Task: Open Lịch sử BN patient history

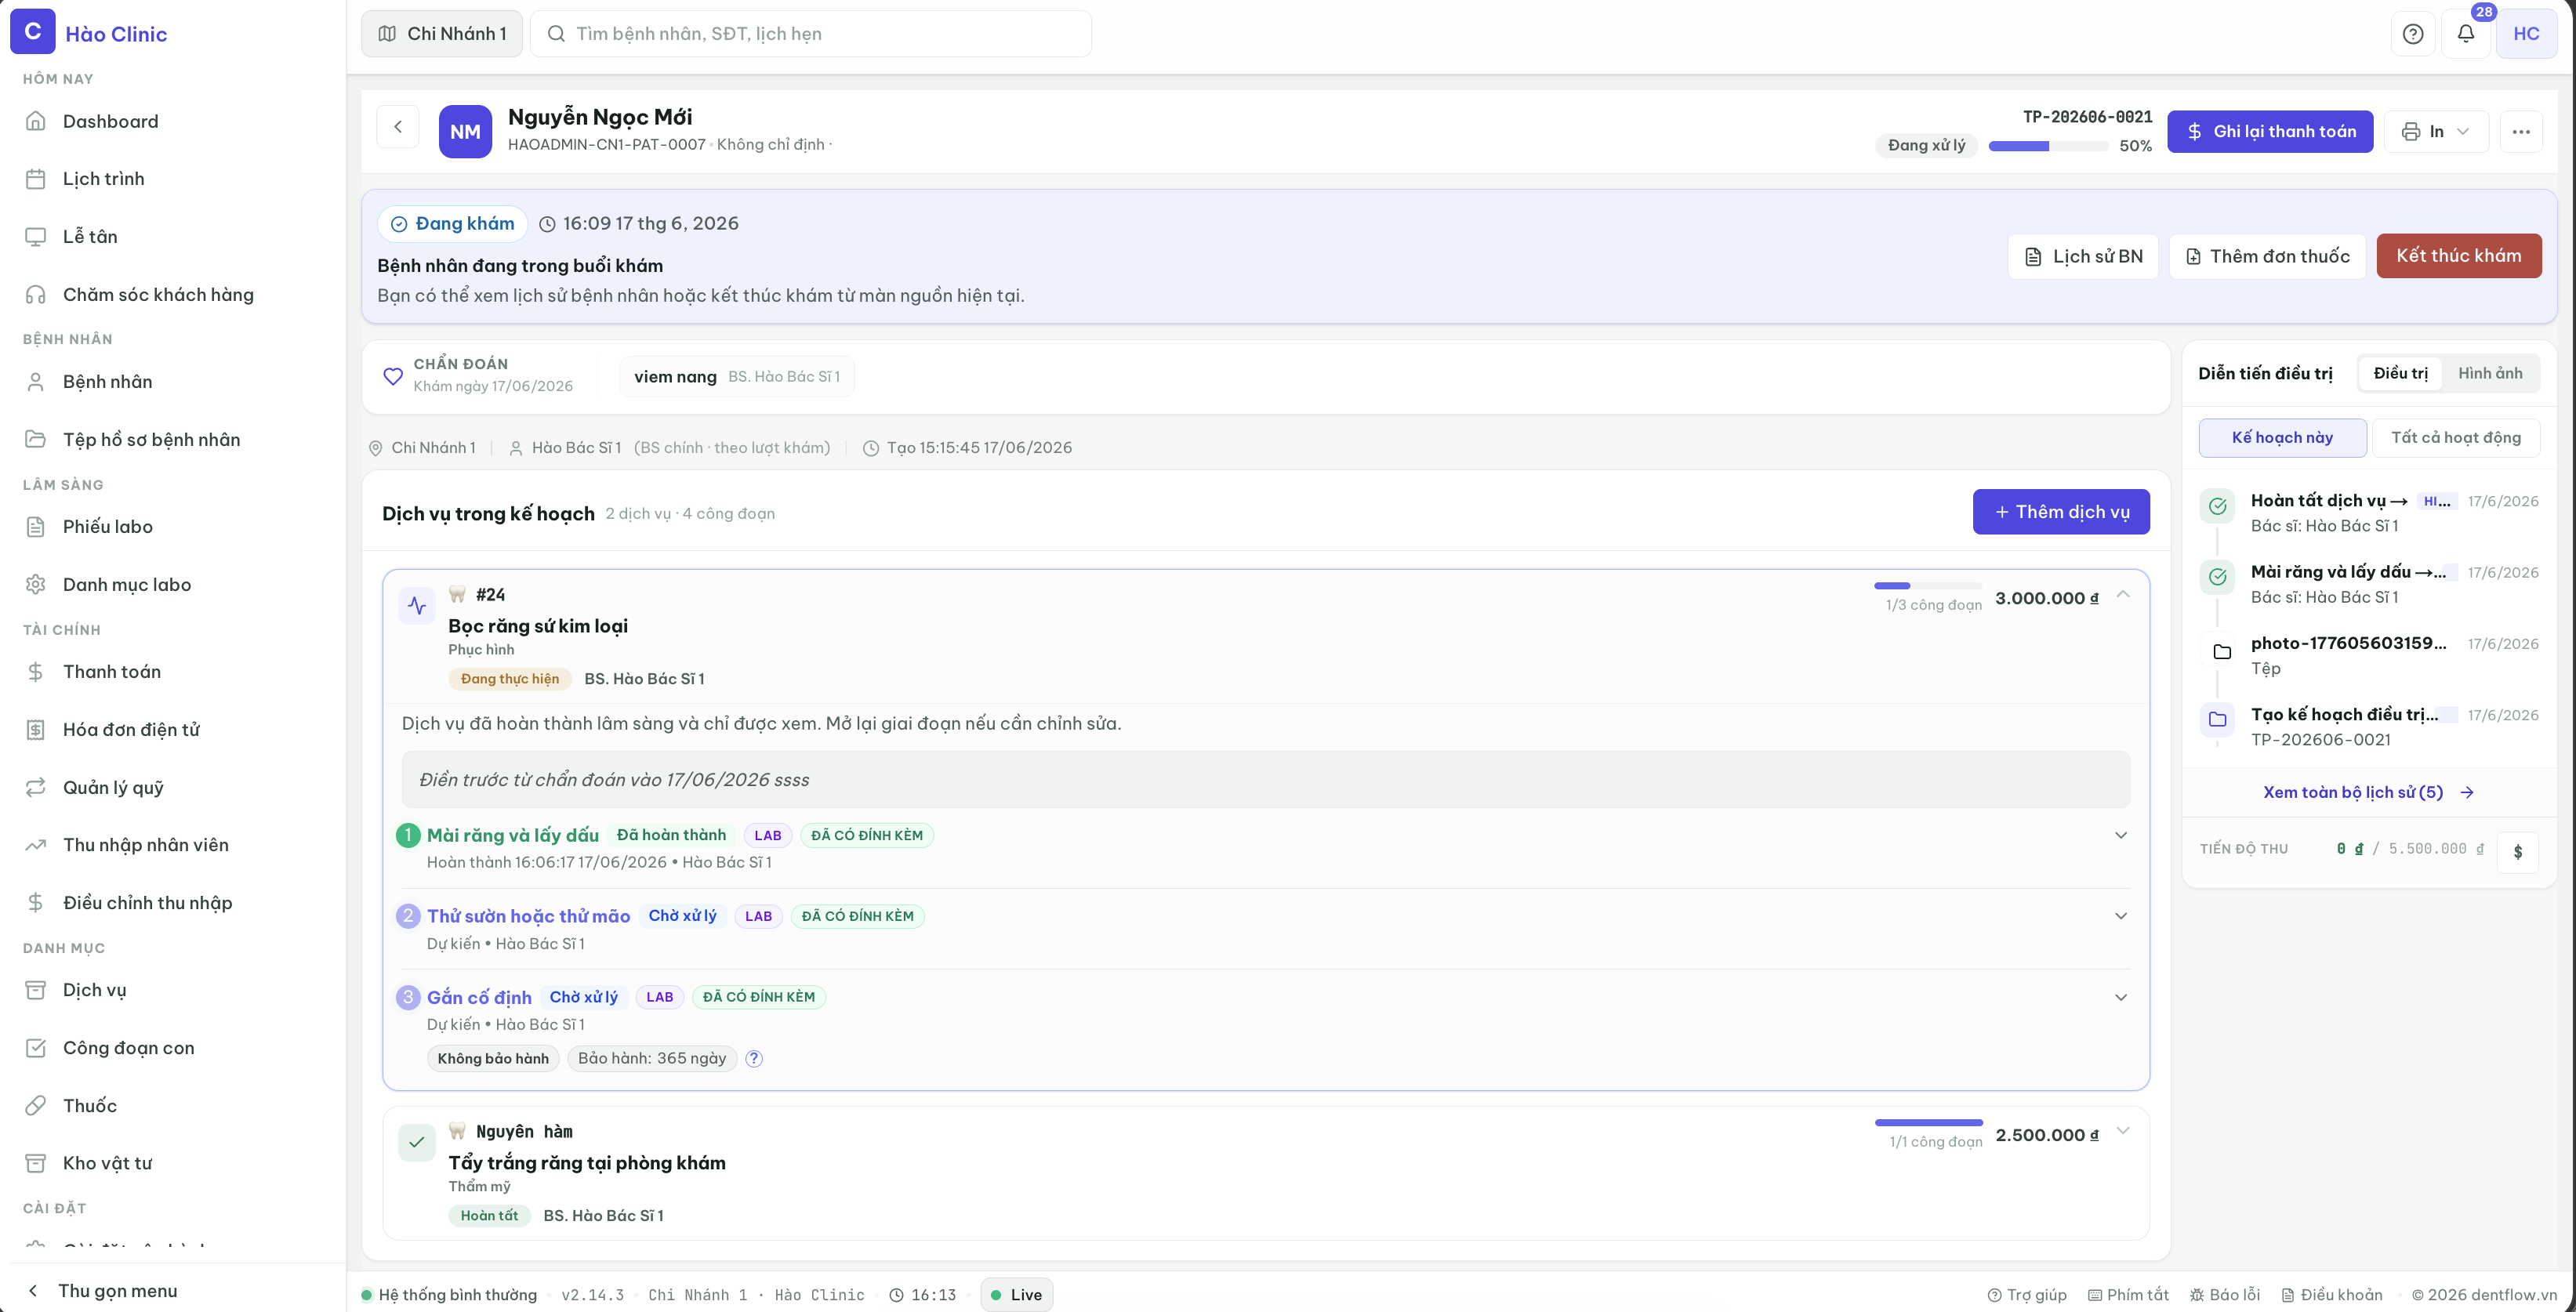Action: coord(2083,257)
